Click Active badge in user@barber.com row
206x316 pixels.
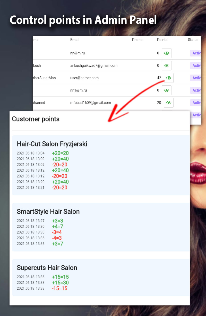click(x=196, y=78)
